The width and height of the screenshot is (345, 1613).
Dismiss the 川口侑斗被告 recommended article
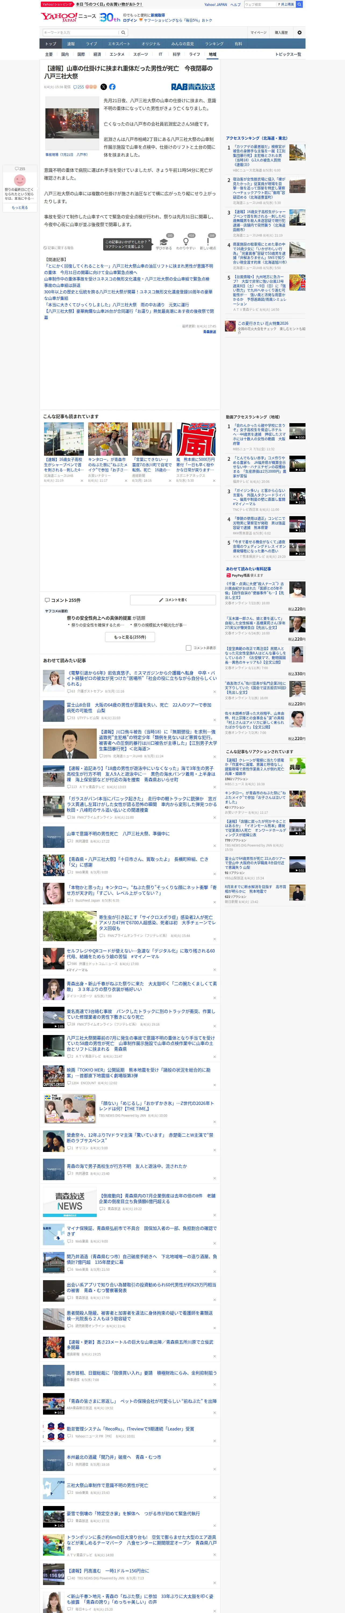(215, 757)
